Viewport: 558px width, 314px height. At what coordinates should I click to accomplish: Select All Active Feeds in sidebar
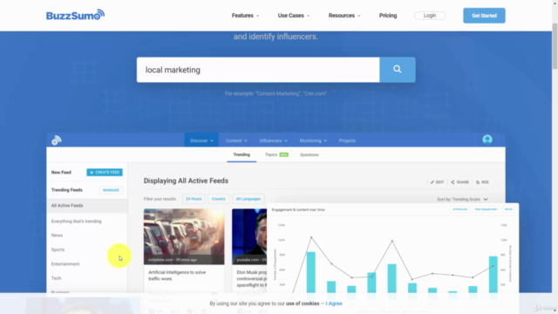pyautogui.click(x=87, y=206)
